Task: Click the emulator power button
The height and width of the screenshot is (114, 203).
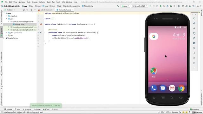Action: [x=194, y=18]
